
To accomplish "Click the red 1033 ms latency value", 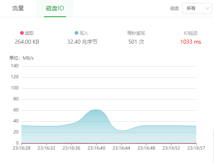I will click(191, 42).
